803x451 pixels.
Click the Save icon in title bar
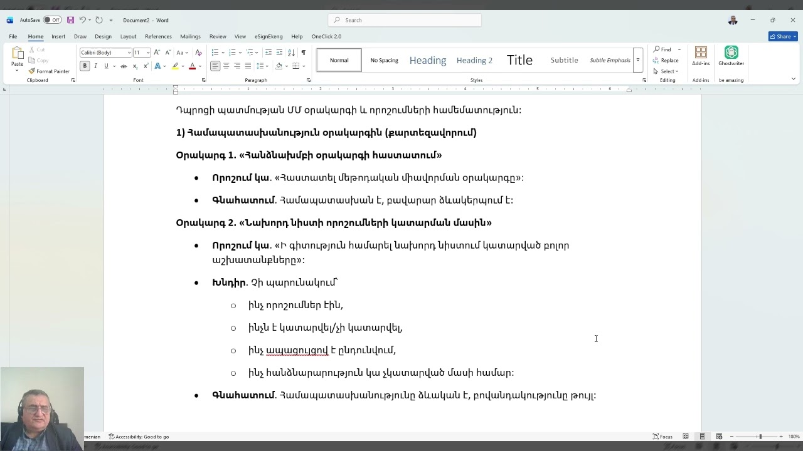70,20
